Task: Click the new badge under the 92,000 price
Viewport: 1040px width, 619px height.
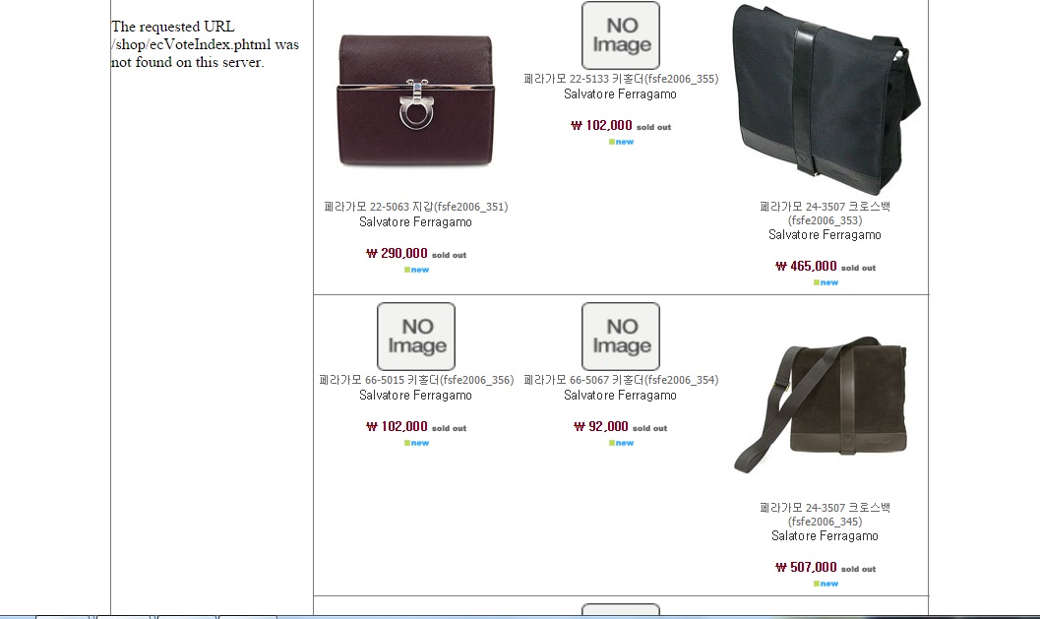Action: pyautogui.click(x=622, y=443)
